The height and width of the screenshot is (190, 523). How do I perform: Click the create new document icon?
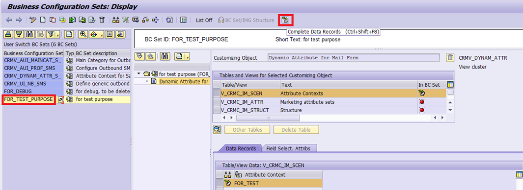pos(43,20)
